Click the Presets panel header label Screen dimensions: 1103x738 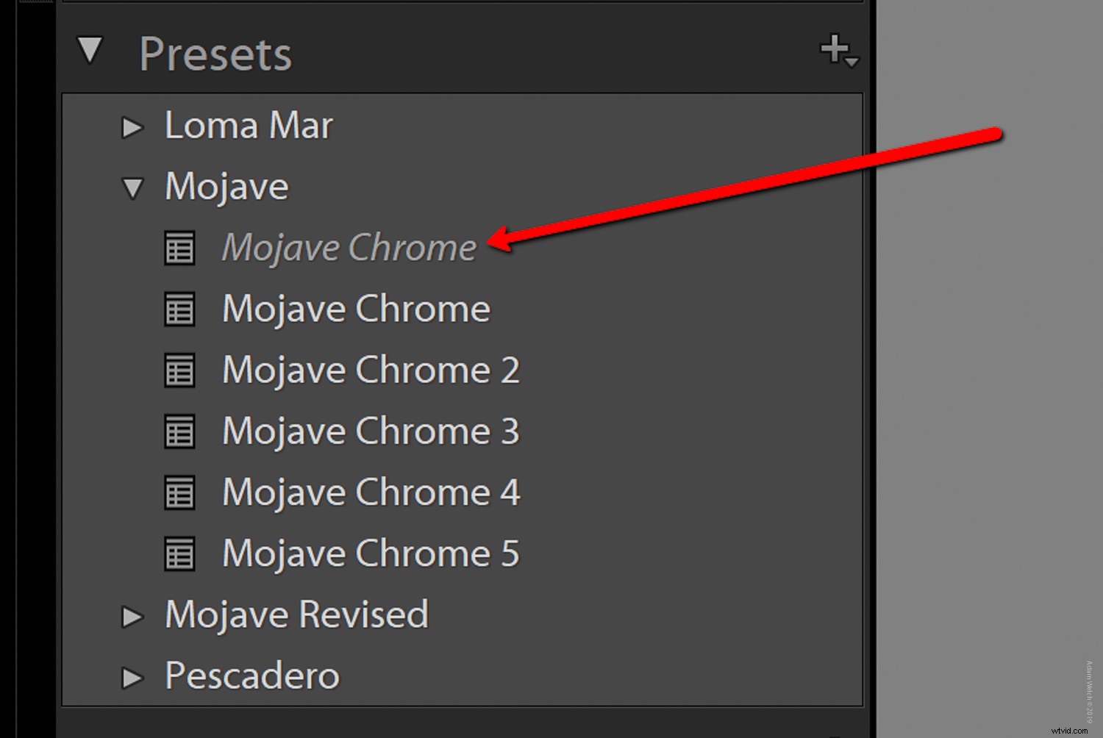tap(215, 53)
